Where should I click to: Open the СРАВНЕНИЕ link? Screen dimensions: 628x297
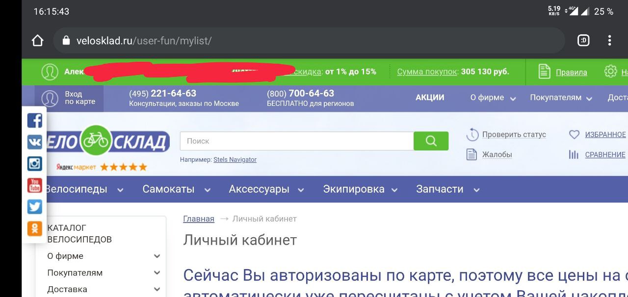pos(605,155)
